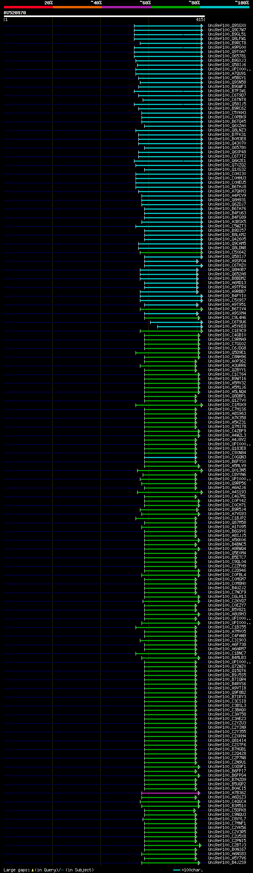Open hit UniRef100_Q8LFW1
This screenshot has height=873, width=253.
pos(227,38)
